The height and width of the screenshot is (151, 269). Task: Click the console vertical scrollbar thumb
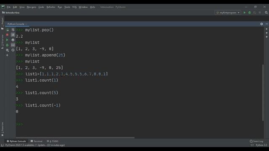point(263,92)
